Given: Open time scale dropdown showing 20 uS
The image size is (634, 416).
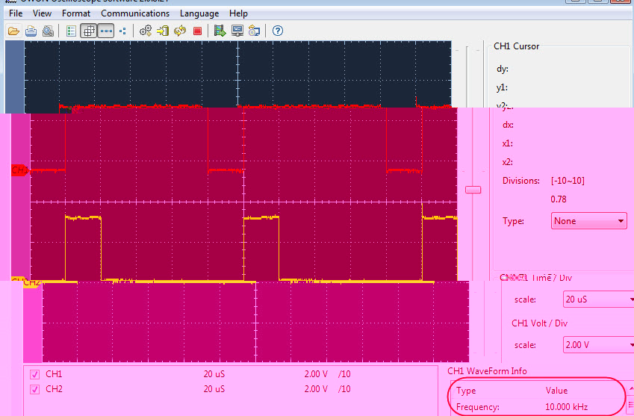Looking at the screenshot, I should click(598, 299).
